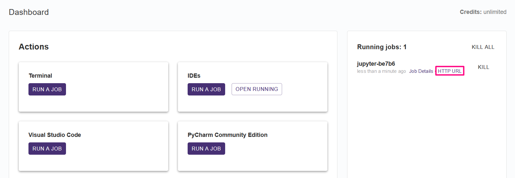Click the Actions section heading
Image resolution: width=515 pixels, height=178 pixels.
[x=34, y=47]
